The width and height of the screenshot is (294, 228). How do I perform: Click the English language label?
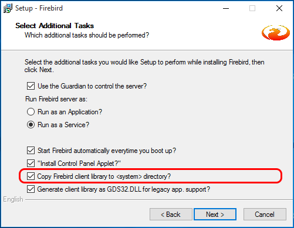point(13,199)
